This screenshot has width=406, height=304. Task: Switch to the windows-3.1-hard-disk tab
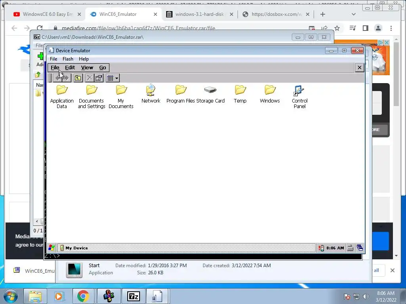pyautogui.click(x=199, y=14)
